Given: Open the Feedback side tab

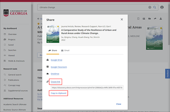Looking at the screenshot, I should point(167,74).
